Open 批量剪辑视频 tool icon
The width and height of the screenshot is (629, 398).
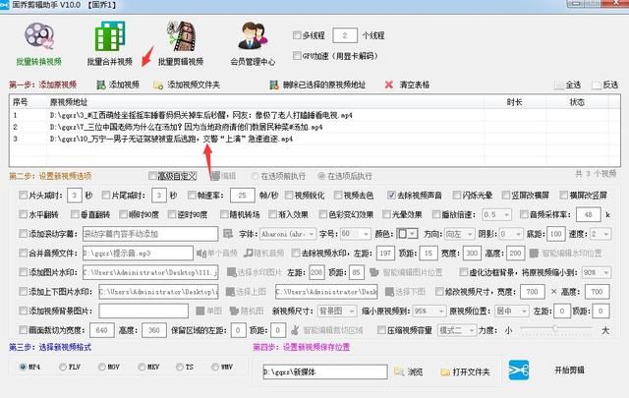[181, 36]
